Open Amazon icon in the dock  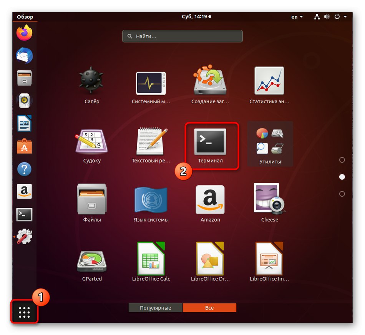click(24, 192)
